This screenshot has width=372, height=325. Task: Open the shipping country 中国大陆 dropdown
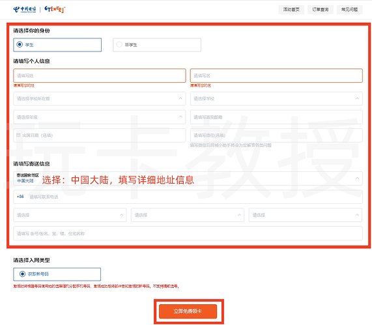point(188,178)
